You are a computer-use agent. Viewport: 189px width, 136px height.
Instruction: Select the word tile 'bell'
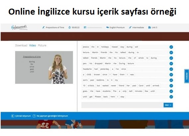point(131,91)
